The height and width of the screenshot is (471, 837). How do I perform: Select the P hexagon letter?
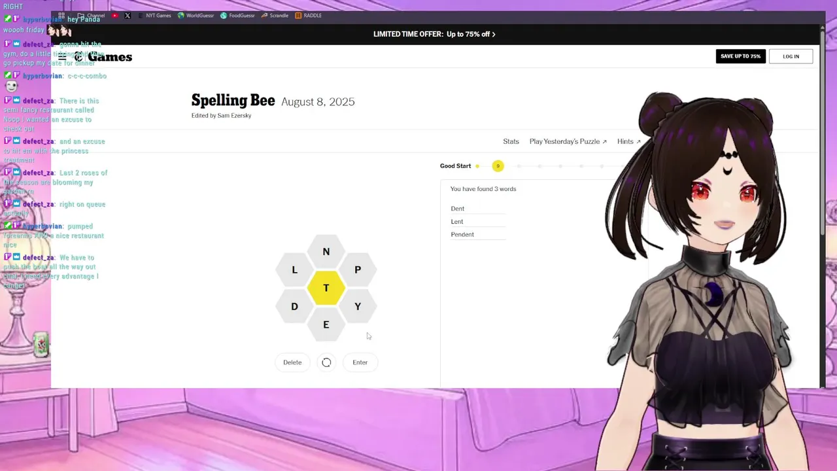(x=358, y=270)
